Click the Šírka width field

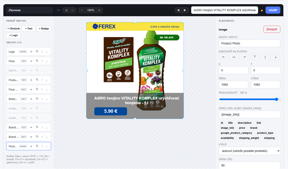(x=233, y=84)
